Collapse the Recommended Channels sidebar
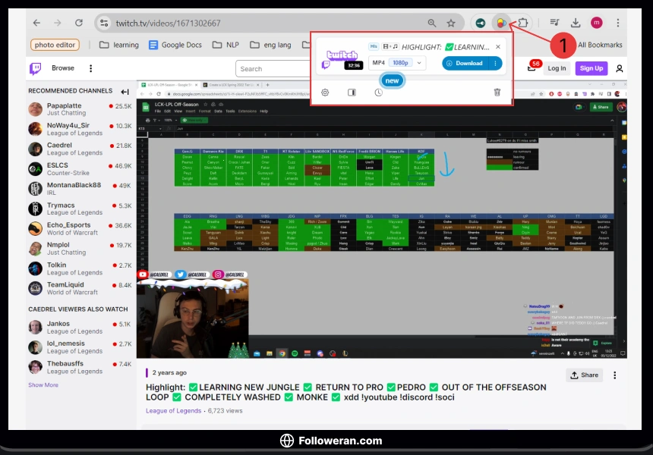This screenshot has height=455, width=653. 125,91
